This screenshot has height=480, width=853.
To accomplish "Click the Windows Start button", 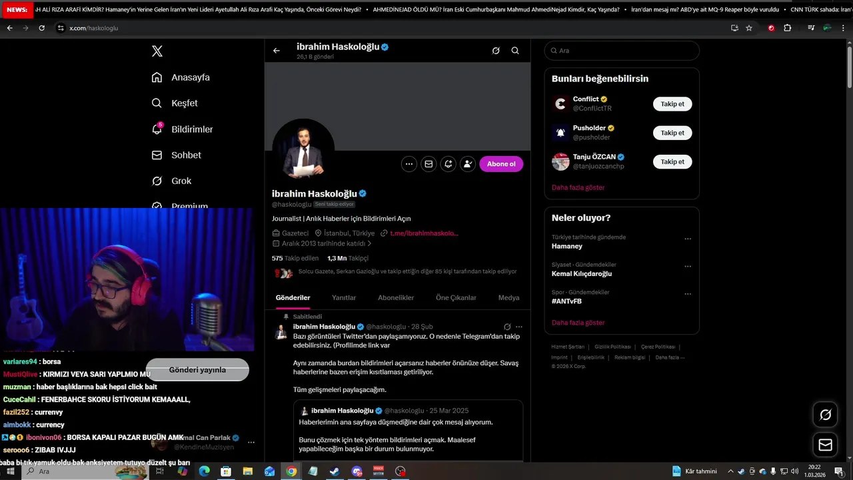I will (x=10, y=471).
